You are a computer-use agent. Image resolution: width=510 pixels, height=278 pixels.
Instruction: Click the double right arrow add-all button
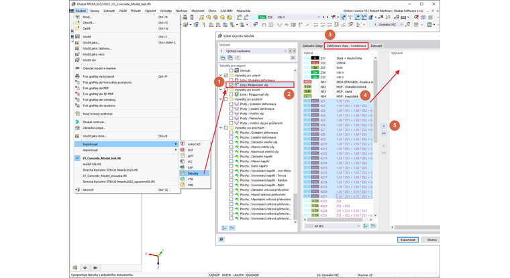[x=384, y=133]
